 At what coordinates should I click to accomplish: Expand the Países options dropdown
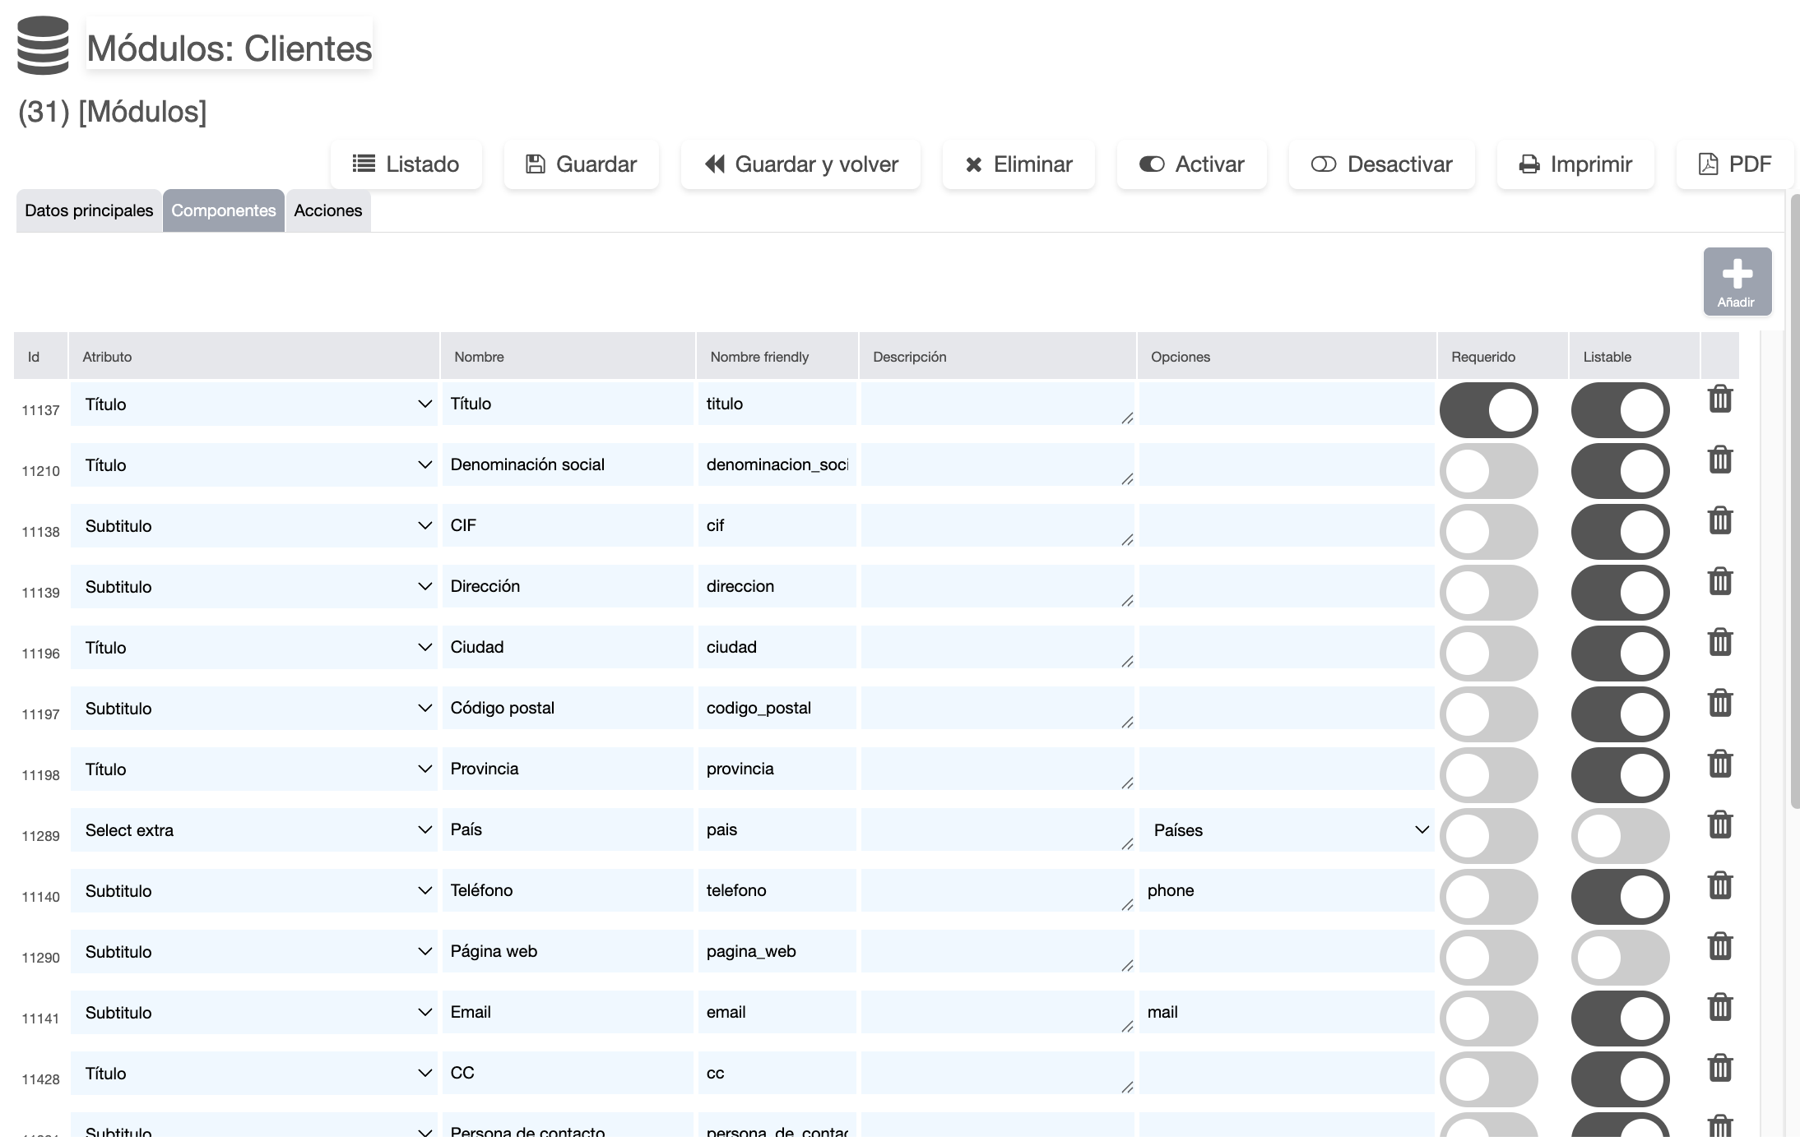[x=1287, y=830]
